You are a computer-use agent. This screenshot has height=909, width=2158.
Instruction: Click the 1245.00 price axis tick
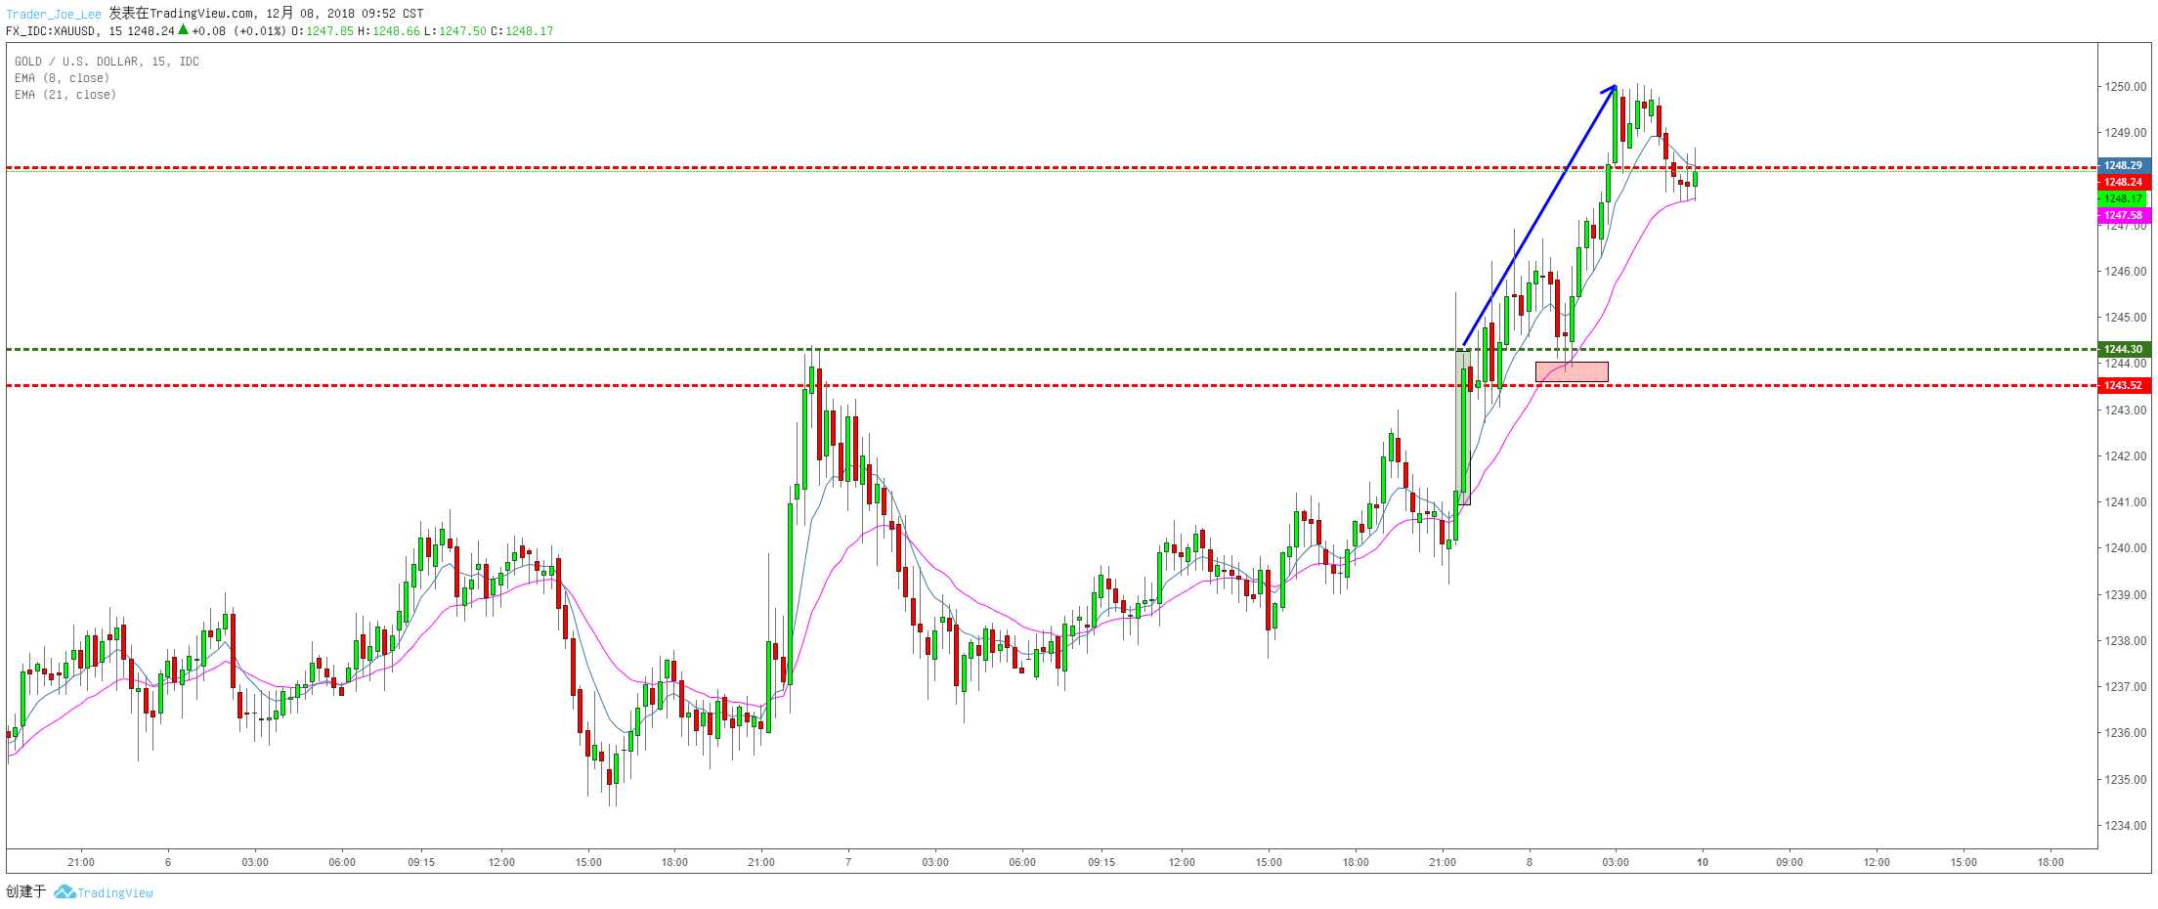tap(2126, 317)
